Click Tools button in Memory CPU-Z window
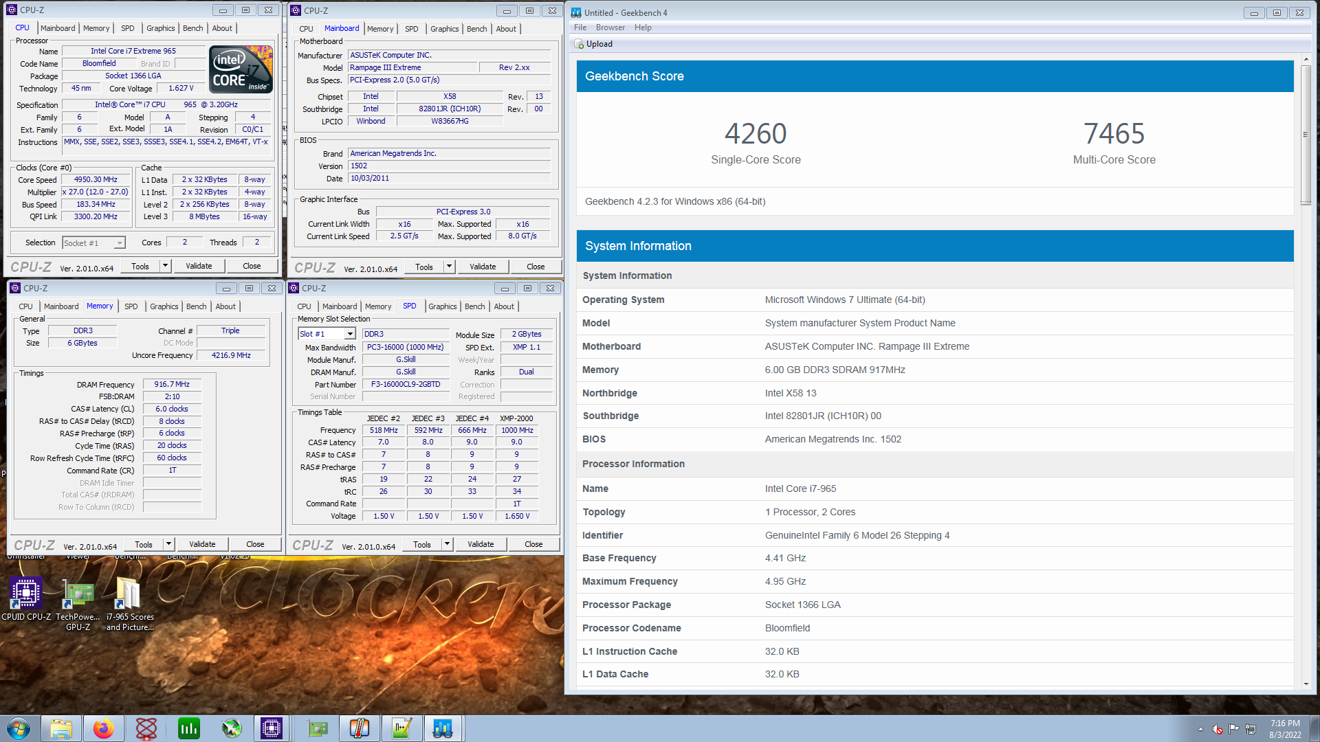The image size is (1320, 742). point(144,544)
